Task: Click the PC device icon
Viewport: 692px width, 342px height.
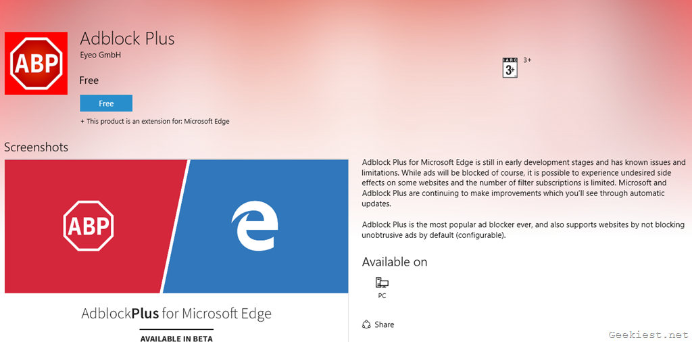Action: [x=382, y=283]
